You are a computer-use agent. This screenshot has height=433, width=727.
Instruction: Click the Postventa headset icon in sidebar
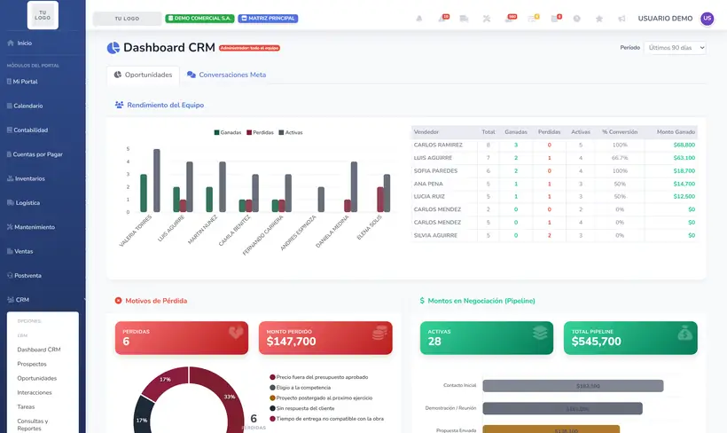pos(10,276)
